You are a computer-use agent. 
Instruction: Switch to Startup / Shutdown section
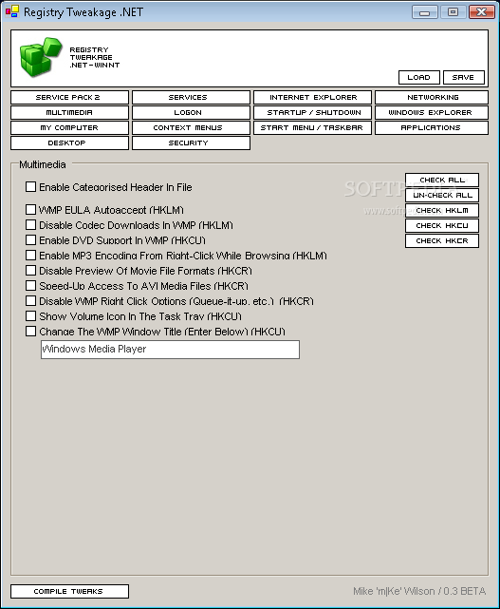(312, 112)
